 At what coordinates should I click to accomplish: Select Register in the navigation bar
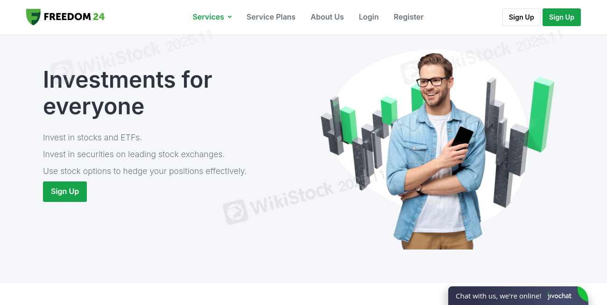[409, 17]
